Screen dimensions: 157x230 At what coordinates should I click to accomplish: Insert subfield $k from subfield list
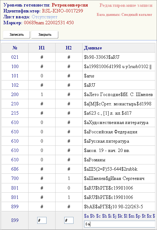pyautogui.click(x=120, y=216)
